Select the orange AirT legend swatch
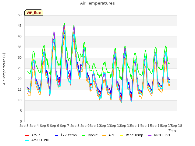Screen dimensions: 195x146 pyautogui.click(x=104, y=136)
